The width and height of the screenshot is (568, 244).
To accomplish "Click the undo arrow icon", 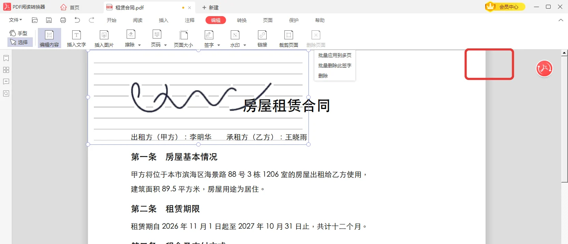I will coord(77,20).
